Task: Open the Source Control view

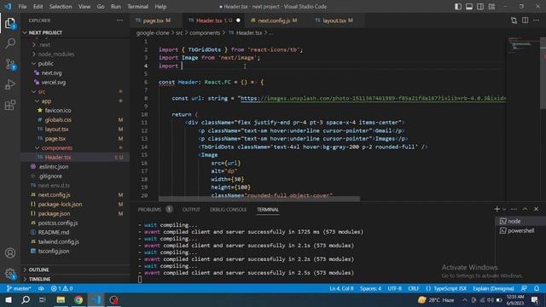Action: [x=10, y=65]
